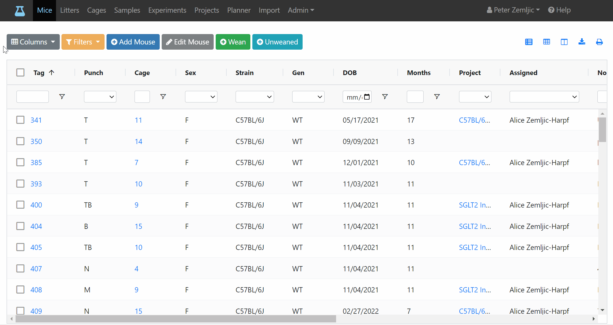Go to the Litters tab
Image resolution: width=613 pixels, height=325 pixels.
pos(70,10)
